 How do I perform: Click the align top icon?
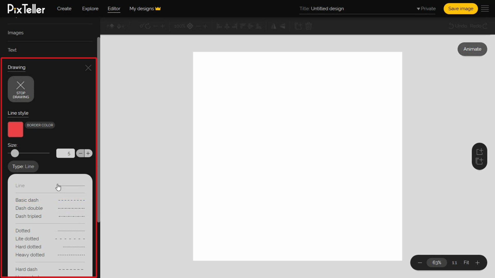[242, 26]
